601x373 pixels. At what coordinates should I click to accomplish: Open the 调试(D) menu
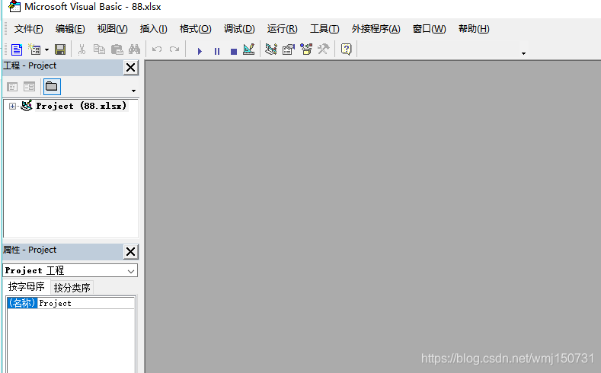tap(239, 29)
